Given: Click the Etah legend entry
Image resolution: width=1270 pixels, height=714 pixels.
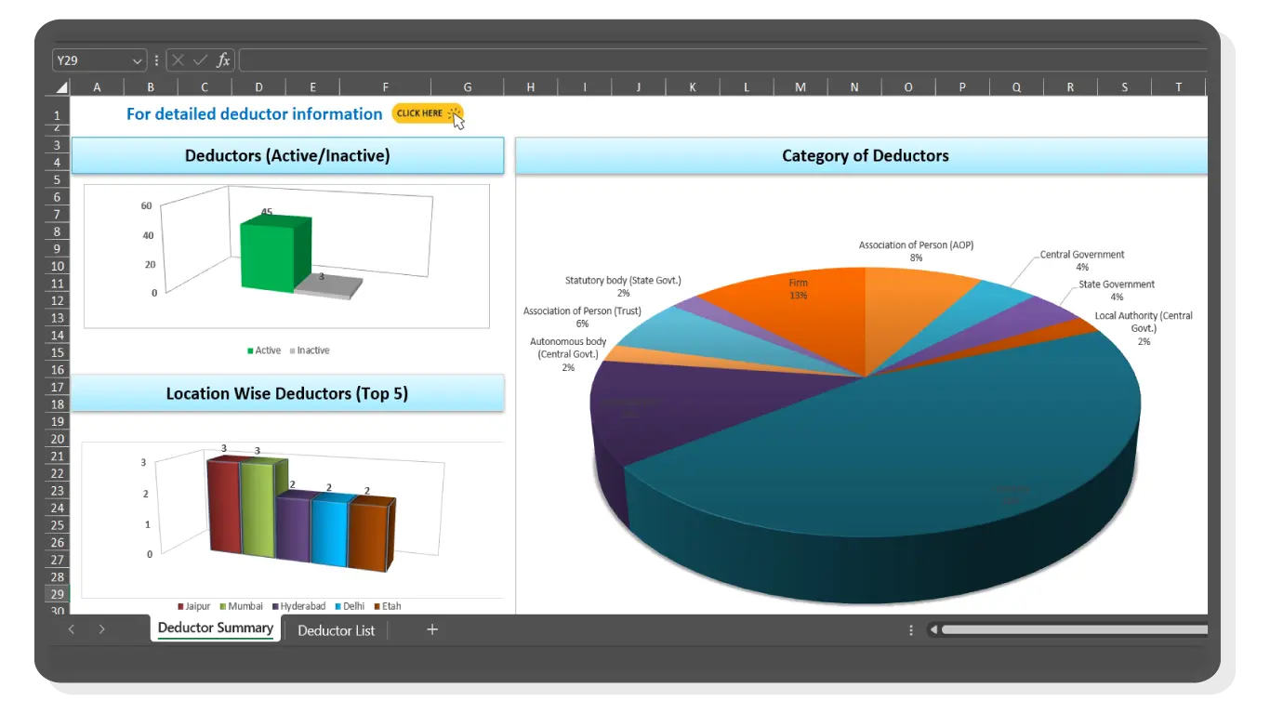Looking at the screenshot, I should point(387,606).
